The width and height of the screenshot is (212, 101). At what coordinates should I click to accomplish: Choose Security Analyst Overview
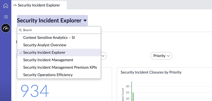click(59, 45)
